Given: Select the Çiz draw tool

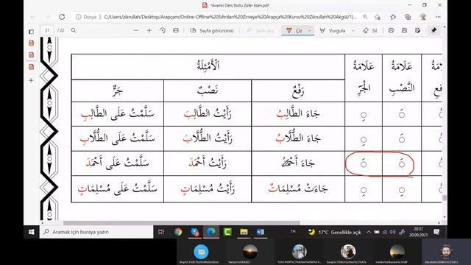Looking at the screenshot, I should 294,31.
